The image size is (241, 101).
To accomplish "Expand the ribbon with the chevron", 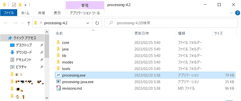I will click(x=231, y=13).
